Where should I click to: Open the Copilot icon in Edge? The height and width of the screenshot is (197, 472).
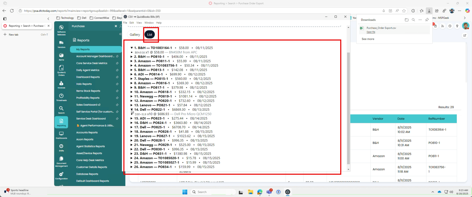pyautogui.click(x=467, y=11)
